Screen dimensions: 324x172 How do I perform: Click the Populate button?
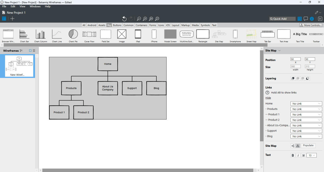[x=308, y=146]
